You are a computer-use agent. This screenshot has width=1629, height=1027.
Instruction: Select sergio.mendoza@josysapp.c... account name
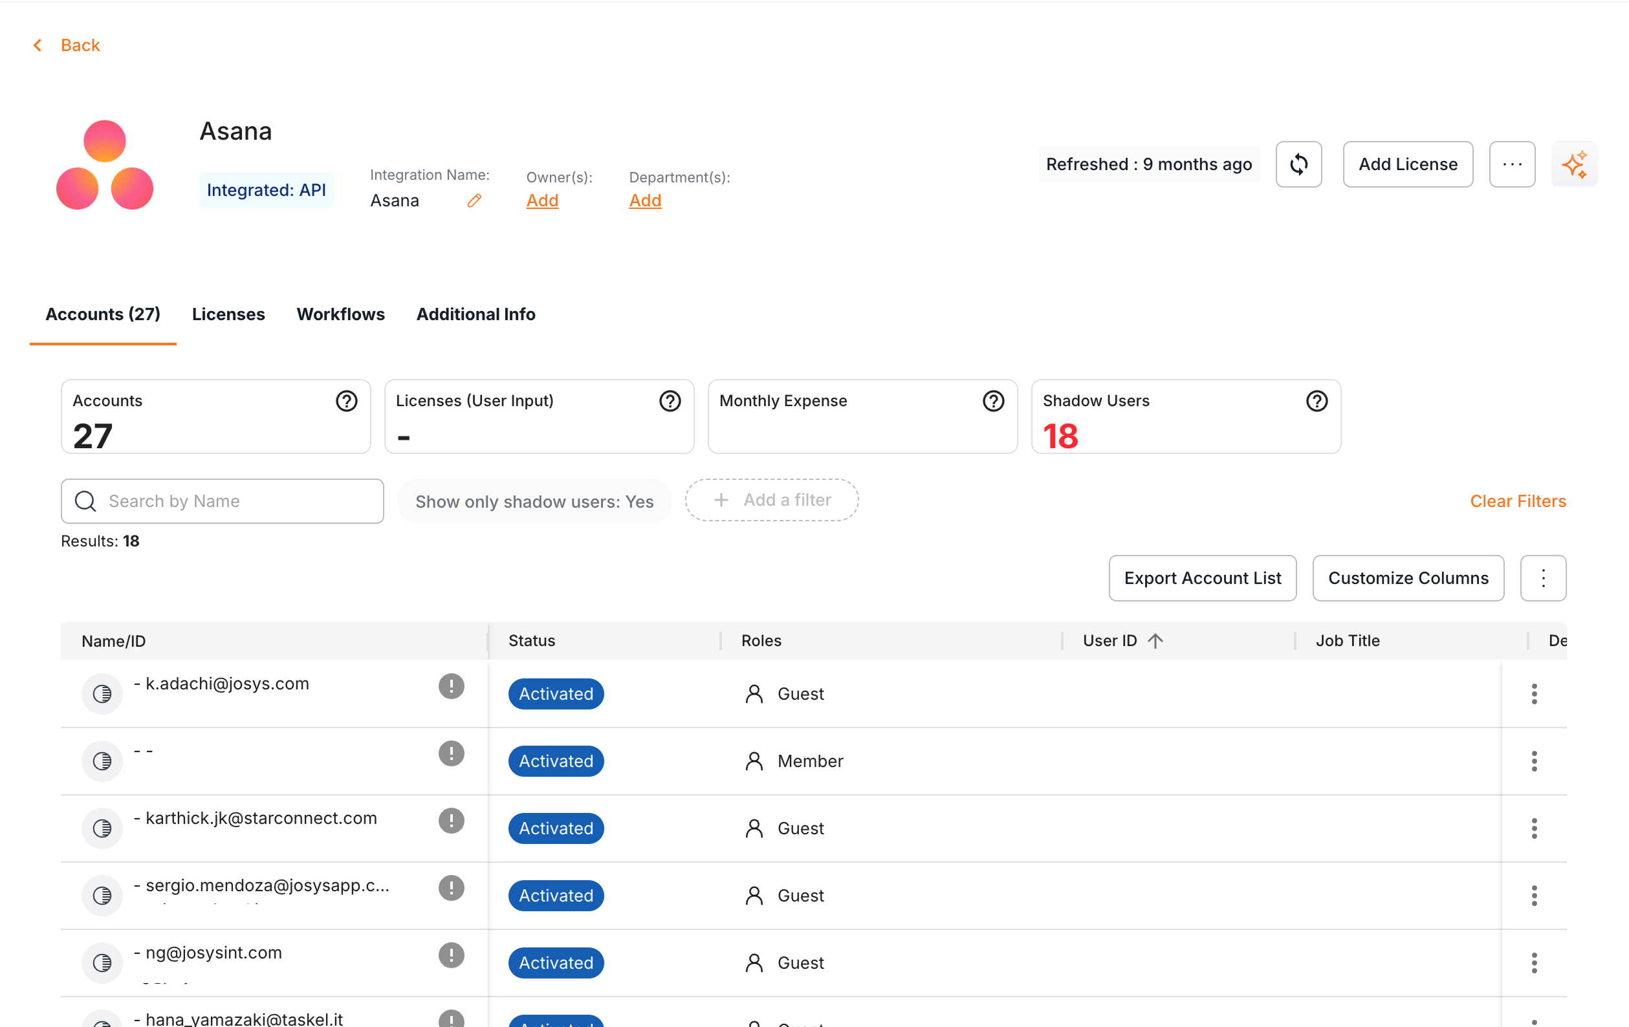(x=267, y=885)
